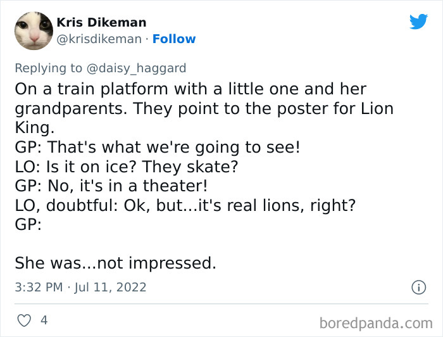Select the "She was...not impressed." line
The height and width of the screenshot is (337, 443).
click(x=115, y=263)
